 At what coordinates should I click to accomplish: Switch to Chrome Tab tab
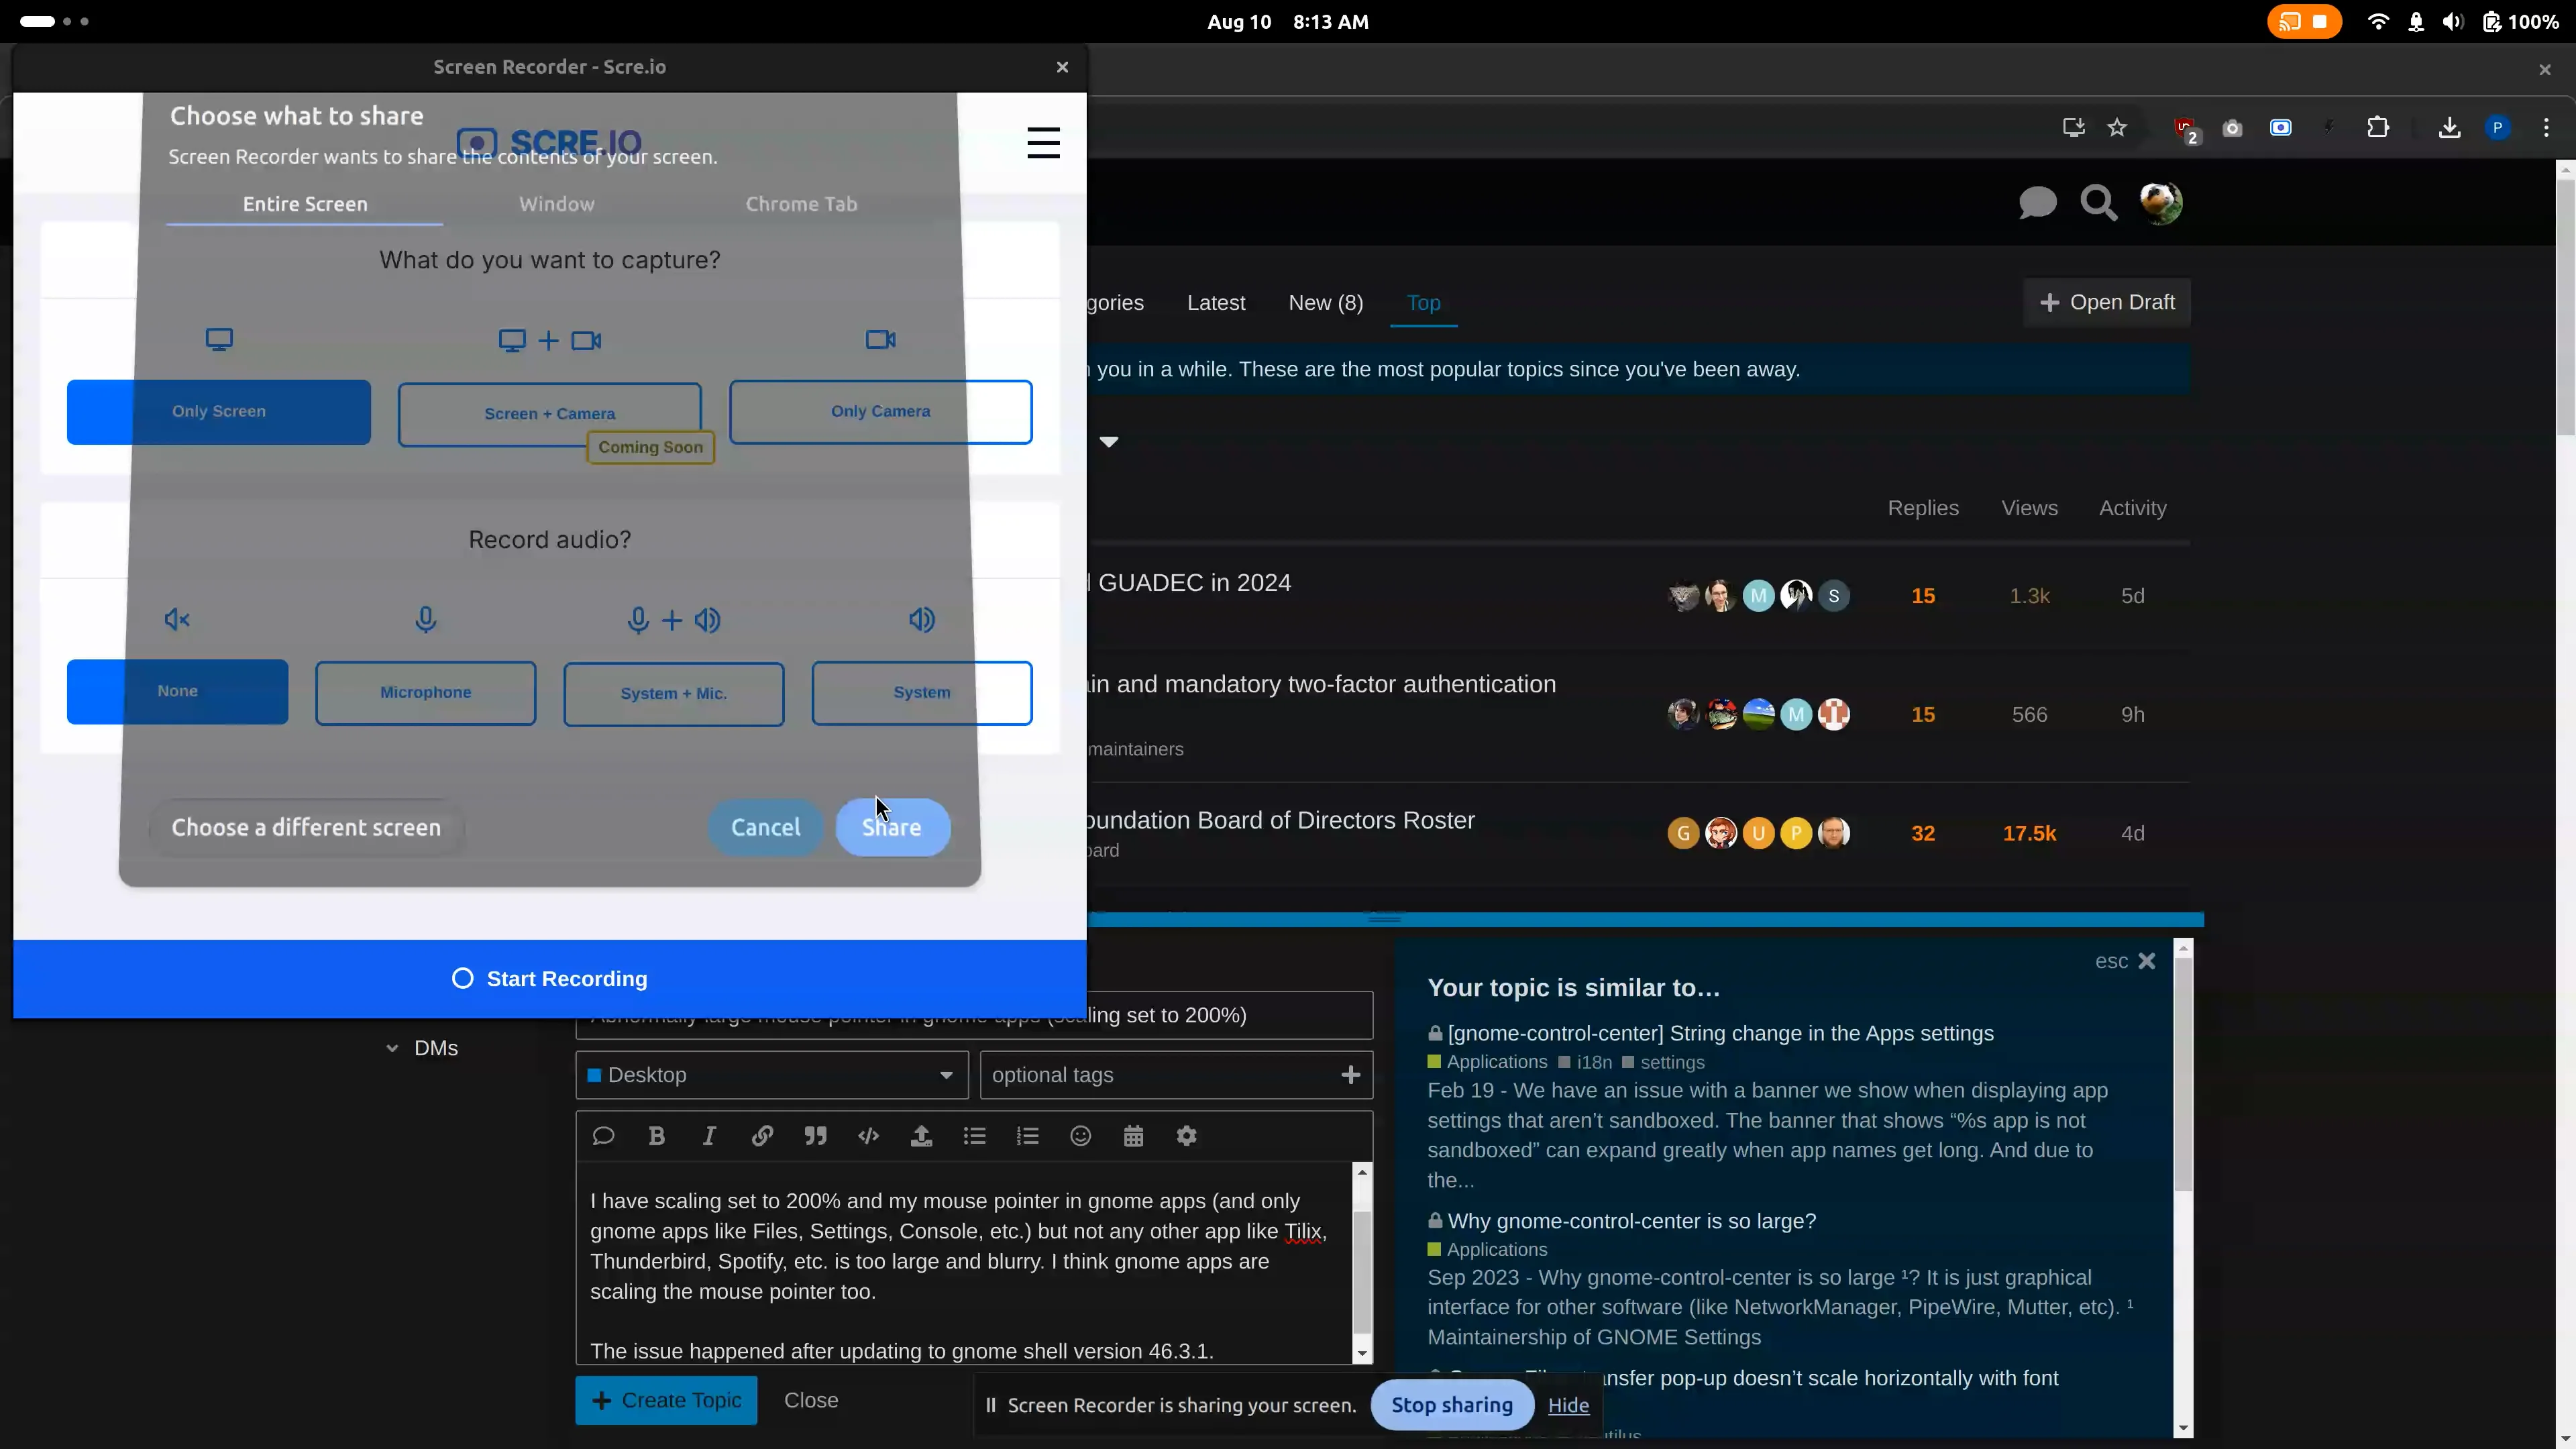801,204
